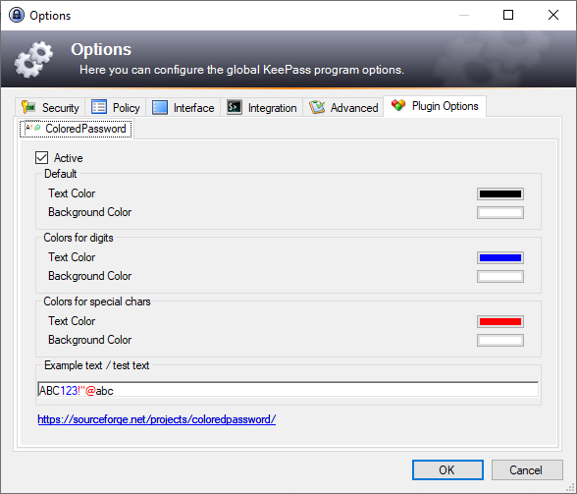Screen dimensions: 577x494
Task: Close the Options dialog window
Action: pyautogui.click(x=553, y=15)
